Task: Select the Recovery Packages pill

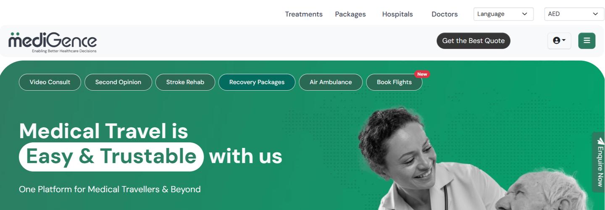Action: tap(257, 82)
